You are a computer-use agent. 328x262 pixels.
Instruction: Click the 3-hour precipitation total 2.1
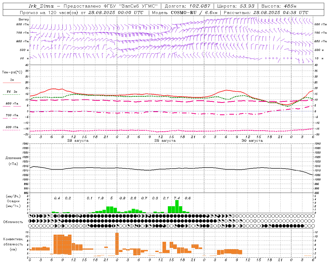(166, 198)
